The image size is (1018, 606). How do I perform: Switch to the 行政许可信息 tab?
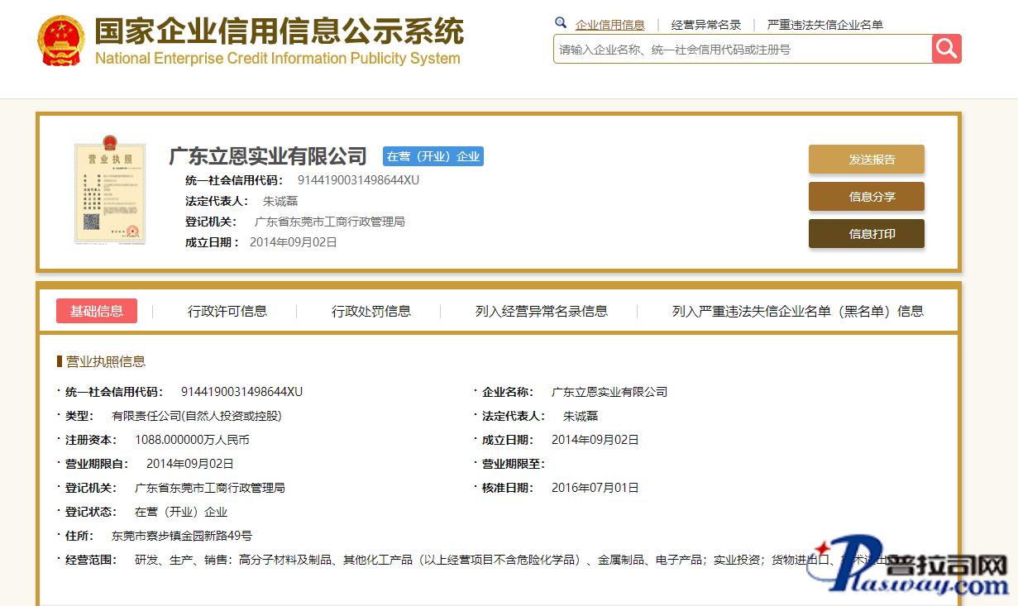tap(227, 312)
